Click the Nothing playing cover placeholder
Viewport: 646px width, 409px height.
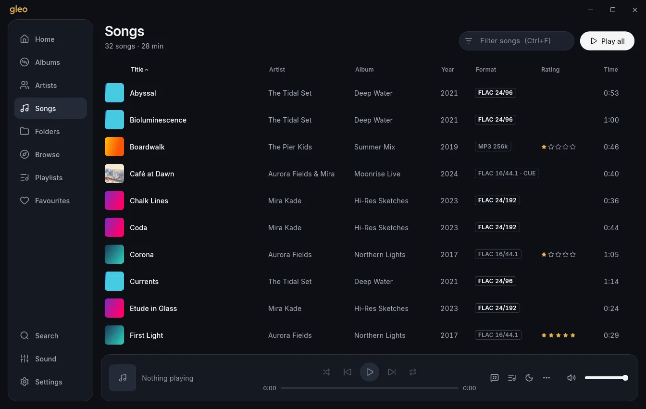pos(123,378)
